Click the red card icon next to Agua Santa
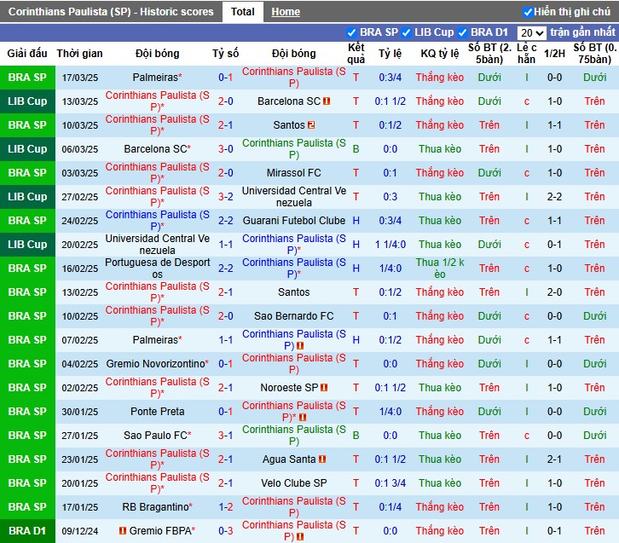Viewport: 619px width, 543px height. click(322, 459)
